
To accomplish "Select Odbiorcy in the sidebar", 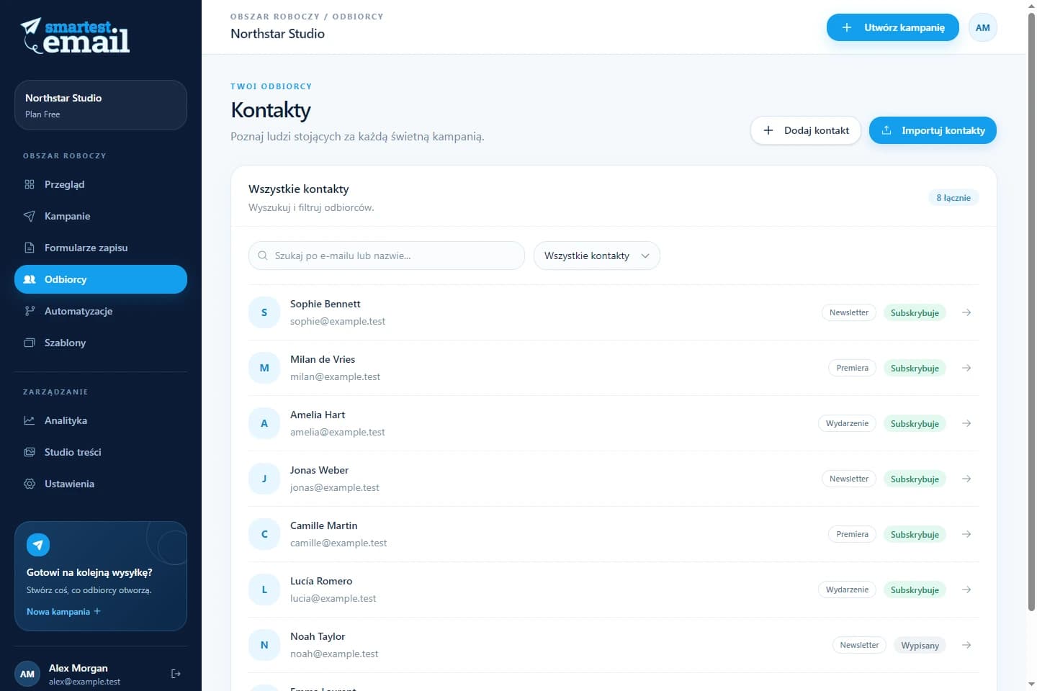I will pyautogui.click(x=101, y=279).
